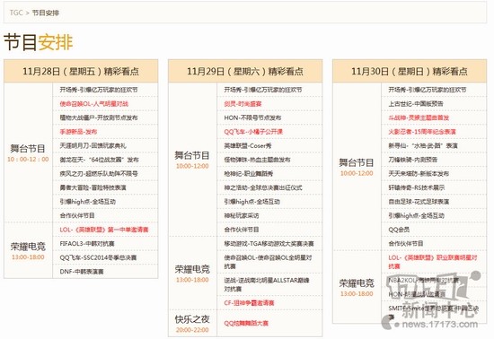
Task: Open red link 火影忍者-15周年纪念表演
Action: point(422,132)
